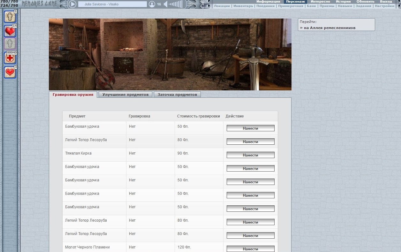This screenshot has width=401, height=252.
Task: Click the outlined heart icon with badge 3
Action: tap(10, 72)
